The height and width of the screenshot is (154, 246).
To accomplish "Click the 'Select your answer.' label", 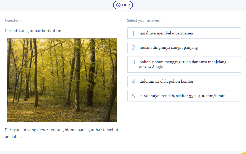I will coord(144,20).
